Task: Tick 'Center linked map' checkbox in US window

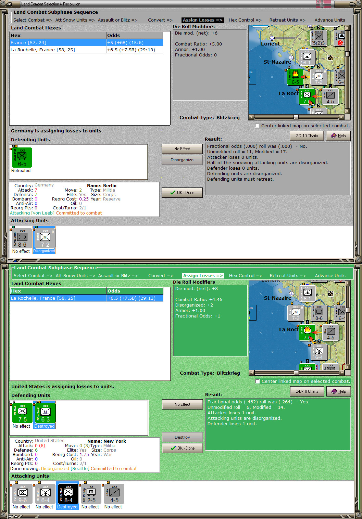Action: [x=257, y=381]
